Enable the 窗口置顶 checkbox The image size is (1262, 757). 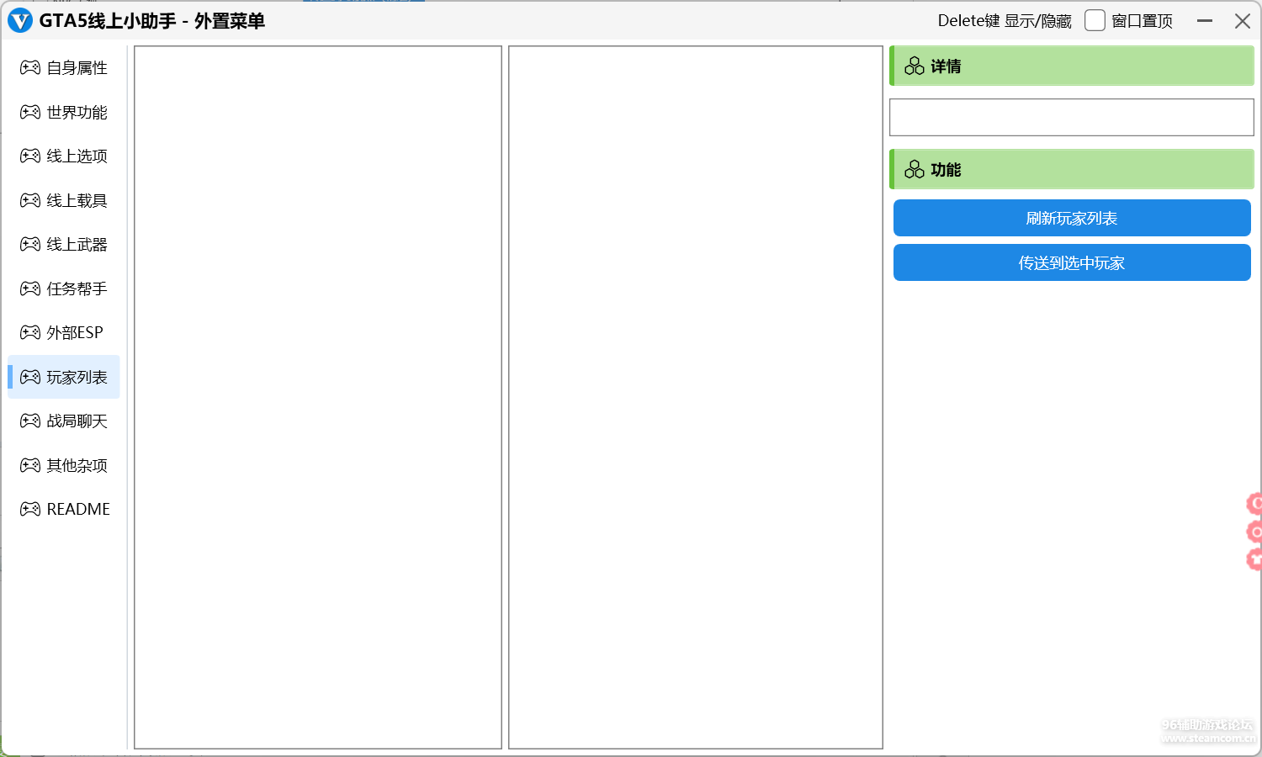point(1095,21)
